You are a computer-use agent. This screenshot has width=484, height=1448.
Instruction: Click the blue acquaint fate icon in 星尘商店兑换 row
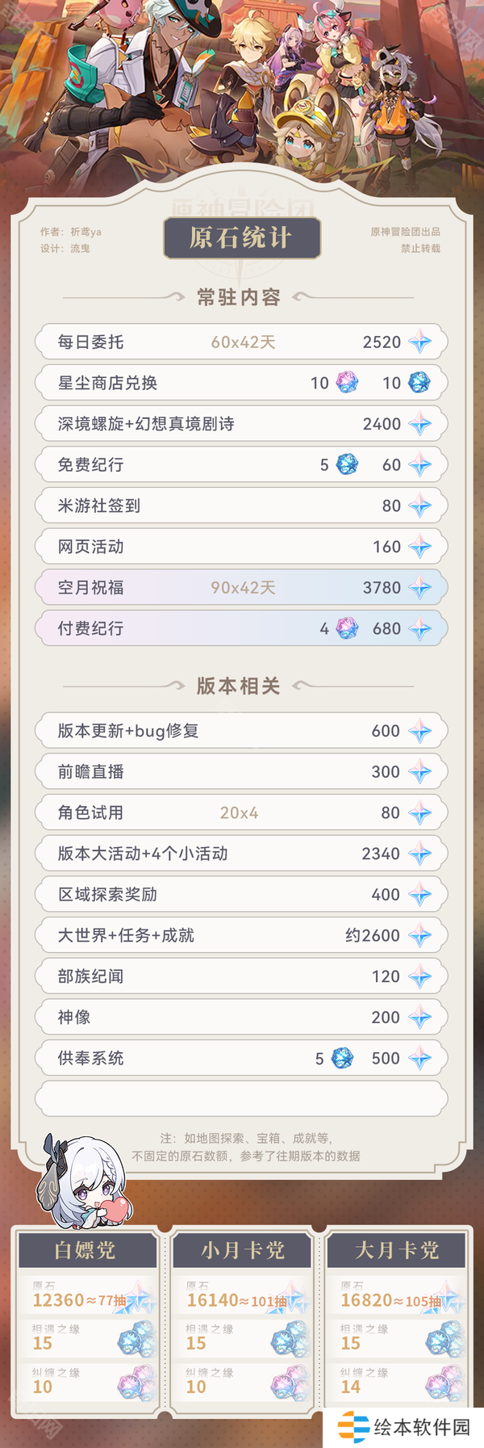(419, 383)
